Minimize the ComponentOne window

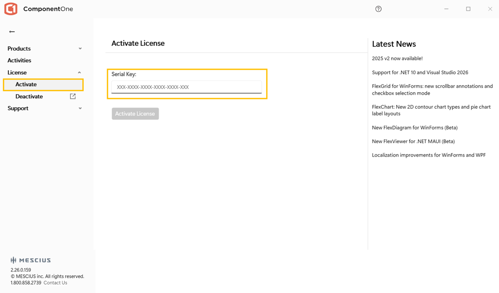pos(446,9)
